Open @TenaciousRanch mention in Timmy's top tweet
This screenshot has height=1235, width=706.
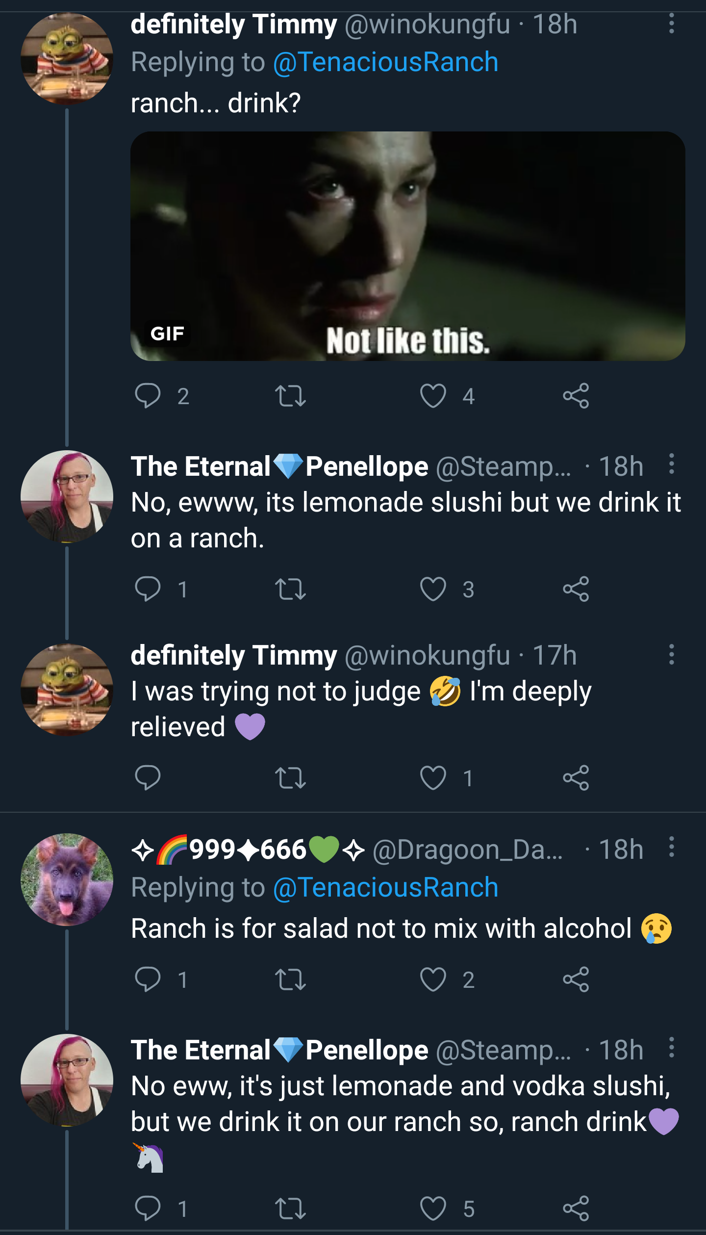click(x=385, y=62)
